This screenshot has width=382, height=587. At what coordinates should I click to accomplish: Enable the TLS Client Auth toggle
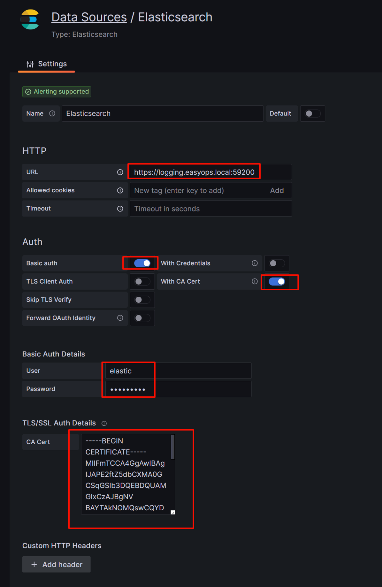[142, 282]
